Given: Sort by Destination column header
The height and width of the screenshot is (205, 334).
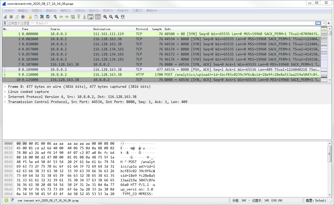Looking at the screenshot, I should [114, 29].
